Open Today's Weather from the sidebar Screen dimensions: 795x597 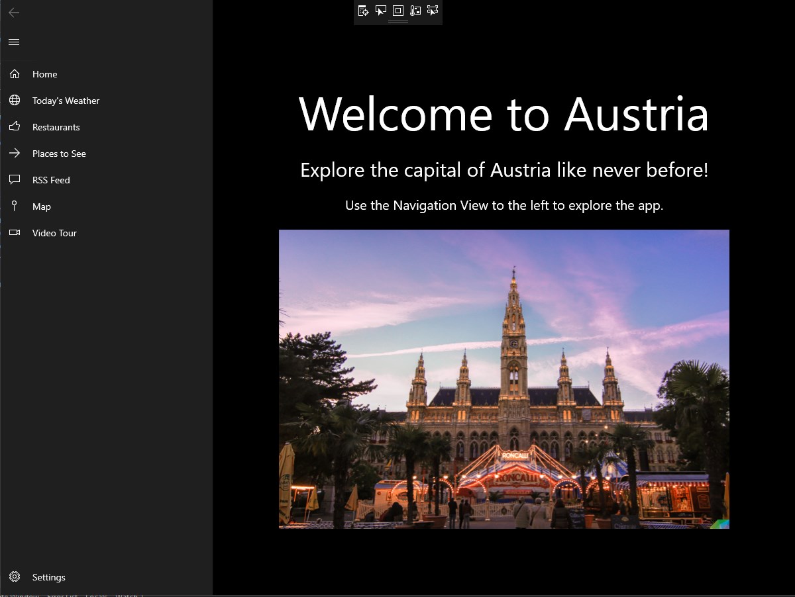106,101
